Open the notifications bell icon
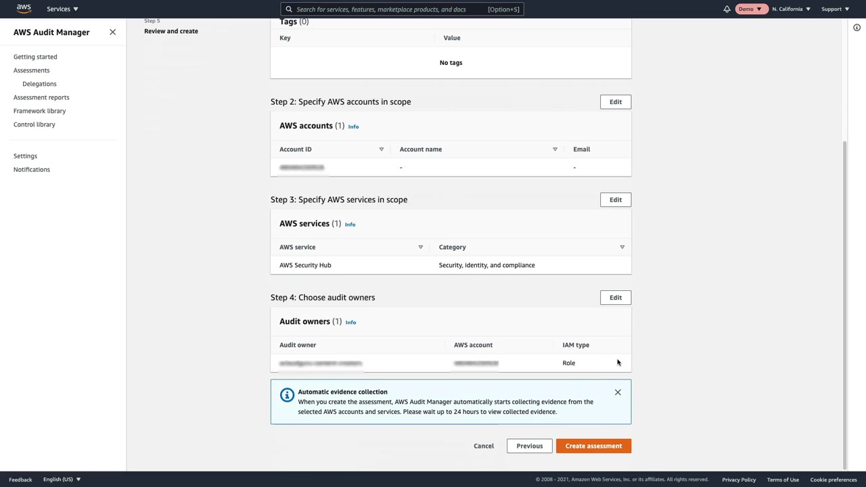866x487 pixels. click(x=727, y=9)
